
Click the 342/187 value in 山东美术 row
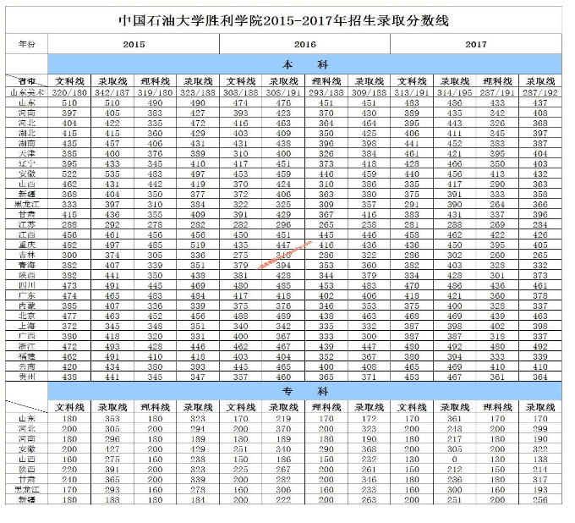tap(112, 92)
